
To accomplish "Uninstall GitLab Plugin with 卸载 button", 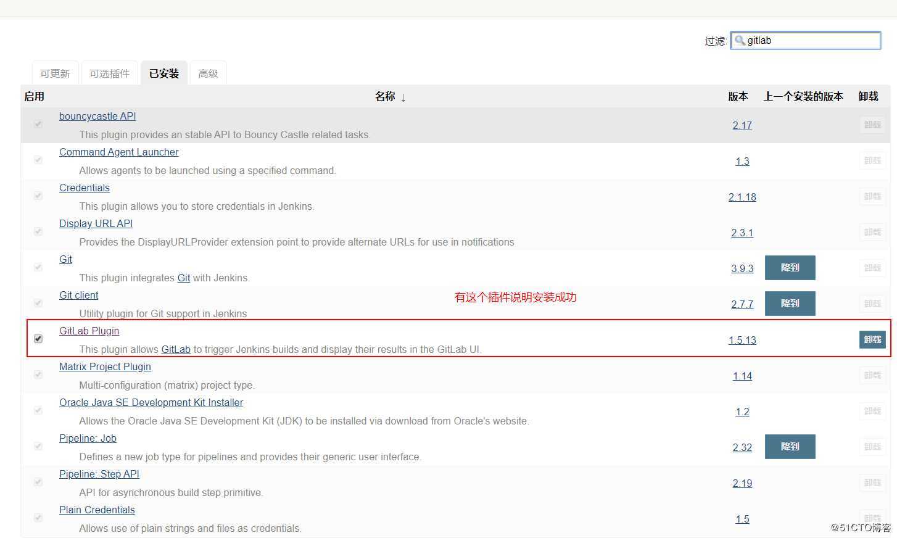I will [872, 339].
